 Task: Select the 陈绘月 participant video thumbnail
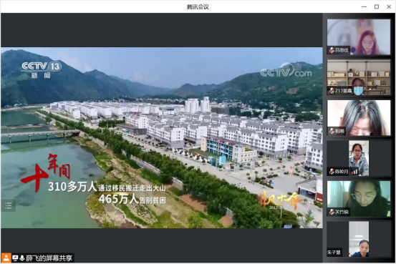[359, 158]
